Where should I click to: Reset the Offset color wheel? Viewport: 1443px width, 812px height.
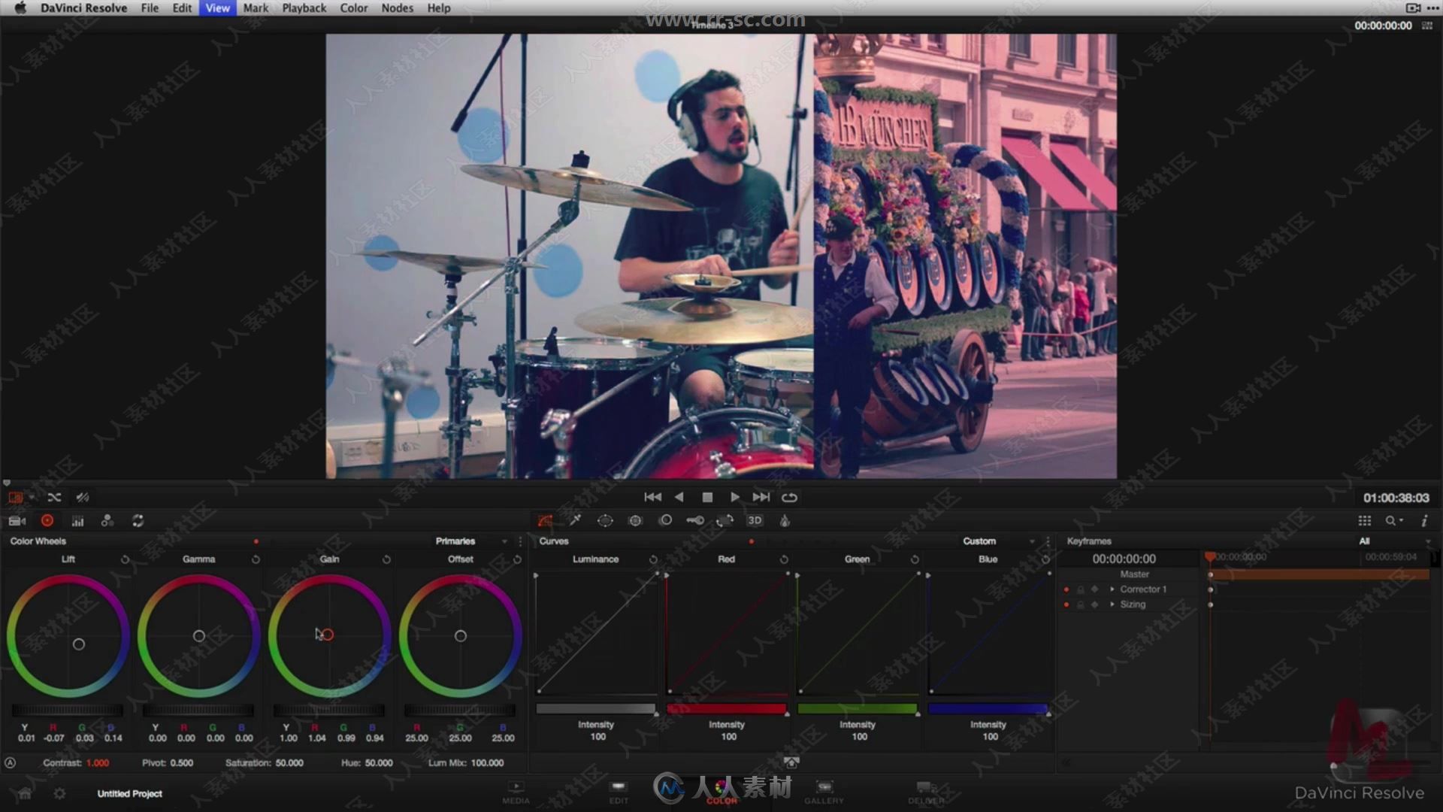517,559
